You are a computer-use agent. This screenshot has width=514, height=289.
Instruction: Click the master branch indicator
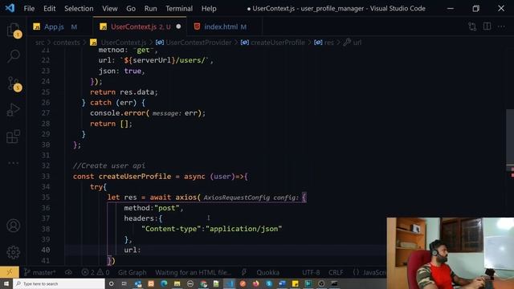(x=40, y=272)
